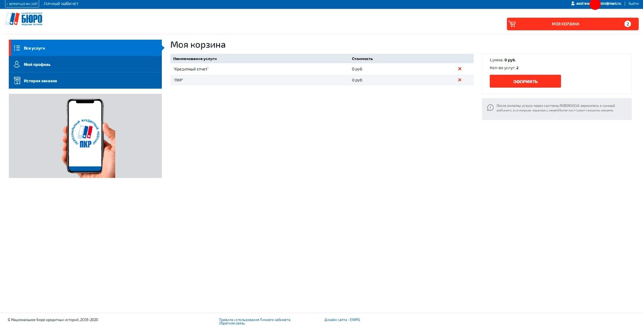Open the Все услуги menu item
The image size is (643, 332).
point(86,48)
